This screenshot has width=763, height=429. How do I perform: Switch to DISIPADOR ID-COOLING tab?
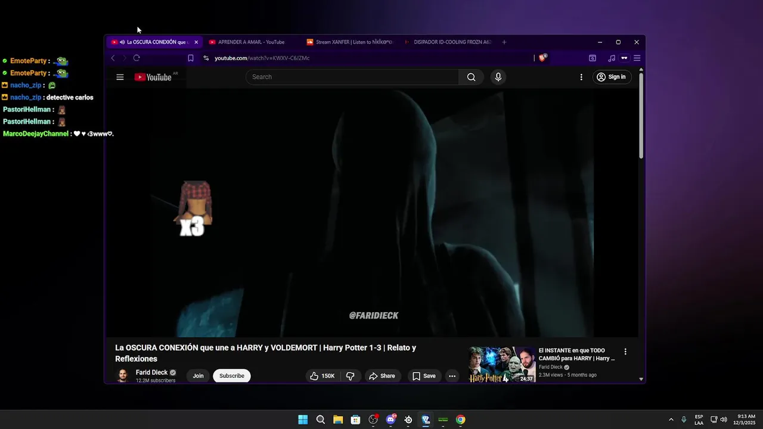click(448, 42)
